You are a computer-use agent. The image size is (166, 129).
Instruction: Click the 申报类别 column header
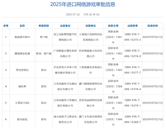pyautogui.click(x=44, y=26)
